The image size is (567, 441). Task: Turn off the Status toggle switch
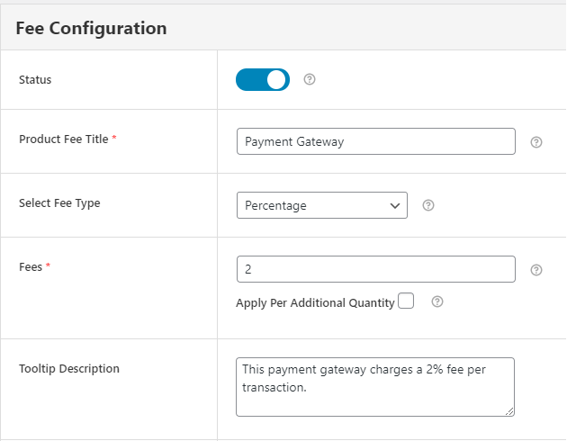[263, 80]
